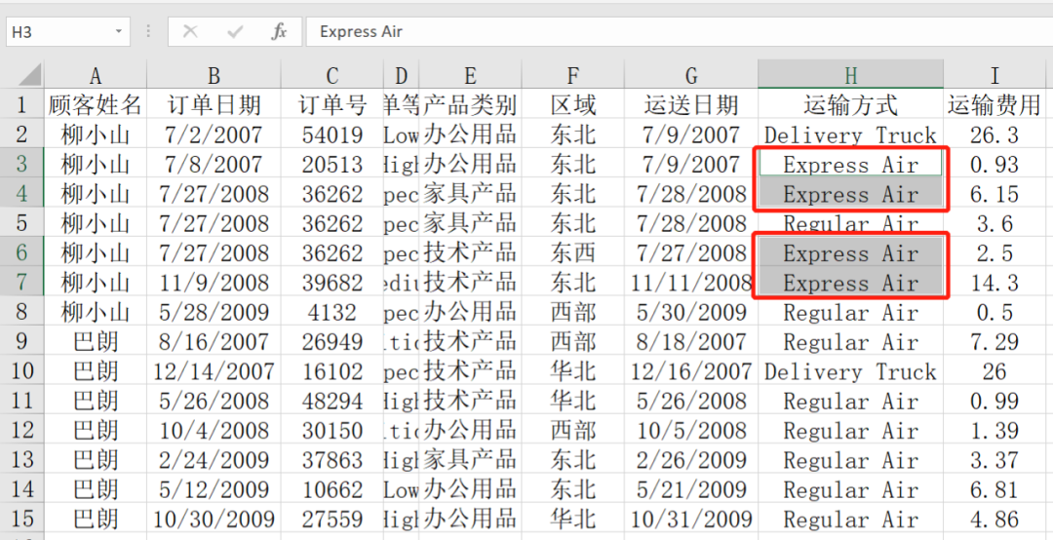Click Regular Air cell in row 5
Image resolution: width=1053 pixels, height=540 pixels.
pos(851,223)
